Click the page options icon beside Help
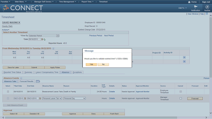 point(207,14)
